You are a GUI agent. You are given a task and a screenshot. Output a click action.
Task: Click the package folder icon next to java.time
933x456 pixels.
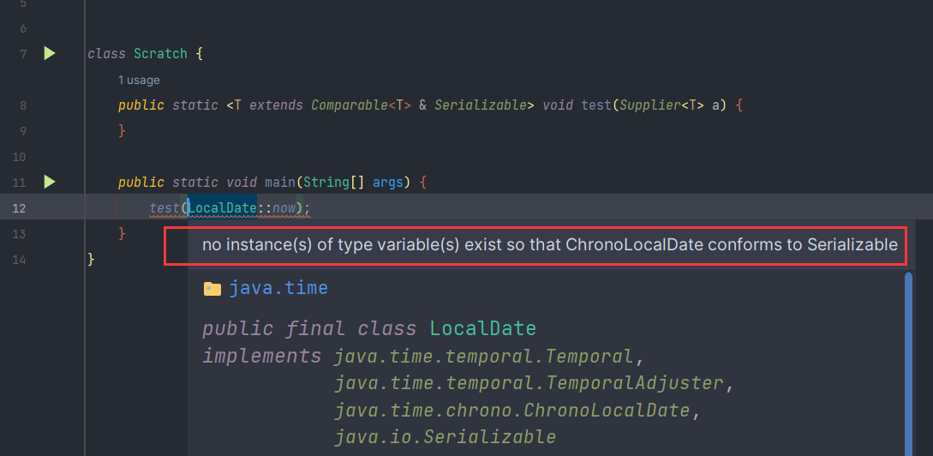(212, 289)
